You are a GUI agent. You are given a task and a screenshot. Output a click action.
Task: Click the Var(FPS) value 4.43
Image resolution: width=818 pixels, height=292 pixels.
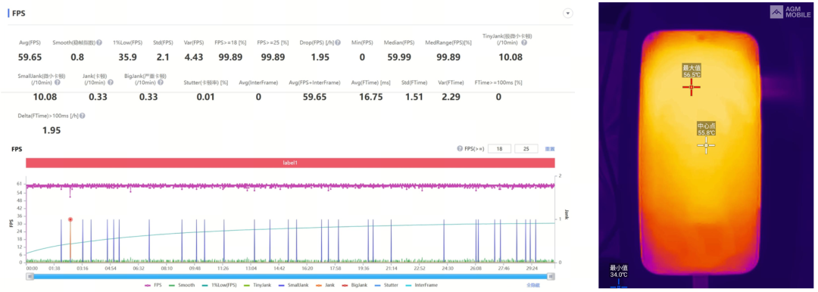click(x=193, y=57)
